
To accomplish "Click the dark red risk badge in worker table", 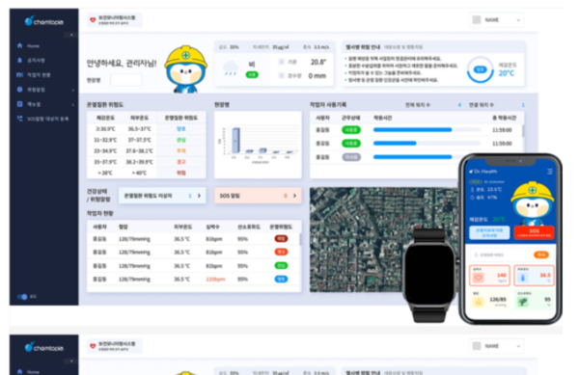I will 281,239.
